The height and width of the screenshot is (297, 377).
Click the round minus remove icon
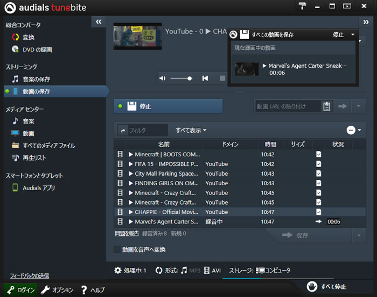(x=351, y=130)
